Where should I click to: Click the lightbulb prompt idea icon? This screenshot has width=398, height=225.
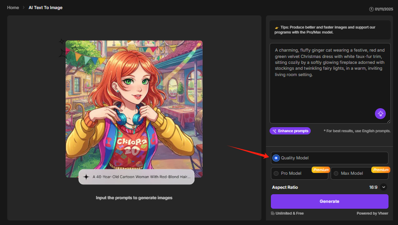coord(380,114)
